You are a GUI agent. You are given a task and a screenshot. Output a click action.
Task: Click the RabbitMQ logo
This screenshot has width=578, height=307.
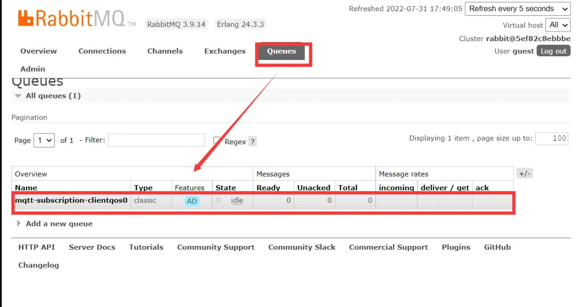click(77, 18)
